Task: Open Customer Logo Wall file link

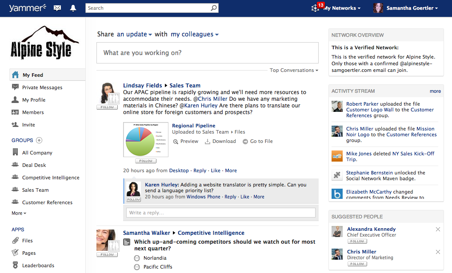Action: pyautogui.click(x=370, y=110)
